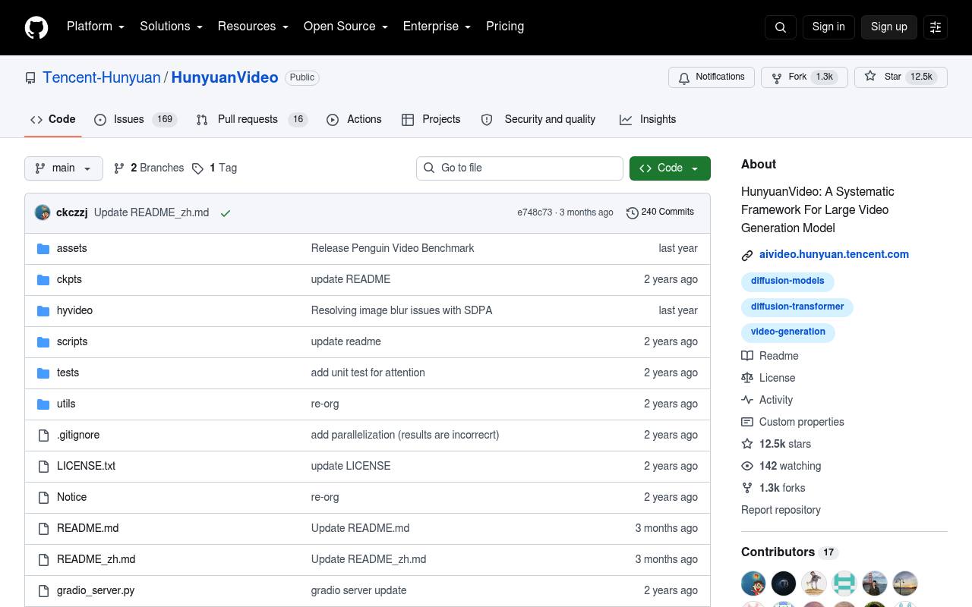The width and height of the screenshot is (972, 607).
Task: Click the LICENSE.txt file icon
Action: (43, 467)
